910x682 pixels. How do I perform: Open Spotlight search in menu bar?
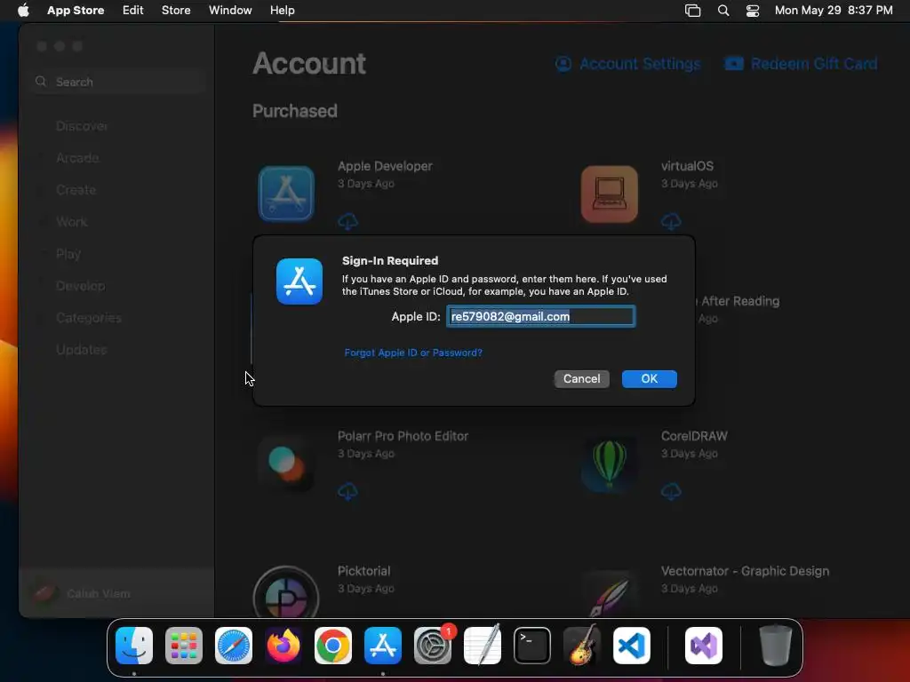pos(723,11)
